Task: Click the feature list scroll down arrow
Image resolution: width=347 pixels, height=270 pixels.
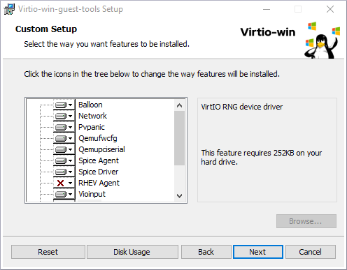Action: pos(179,196)
